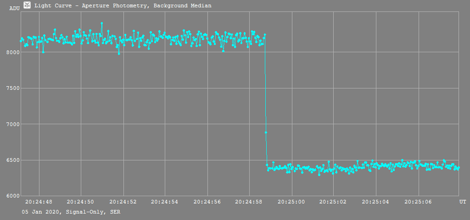This screenshot has height=220, width=470.
Task: Select the 7000 y-axis tick label
Action: pos(12,124)
